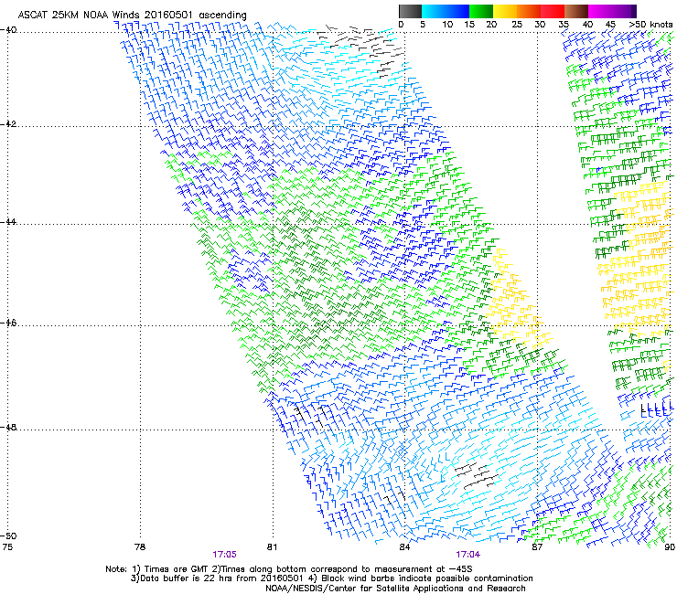This screenshot has height=594, width=677.
Task: Click the gray 0-5 knots legend swatch
Action: click(410, 11)
